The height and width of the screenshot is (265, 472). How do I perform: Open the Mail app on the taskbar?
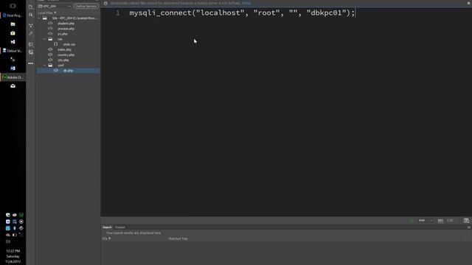pyautogui.click(x=13, y=86)
